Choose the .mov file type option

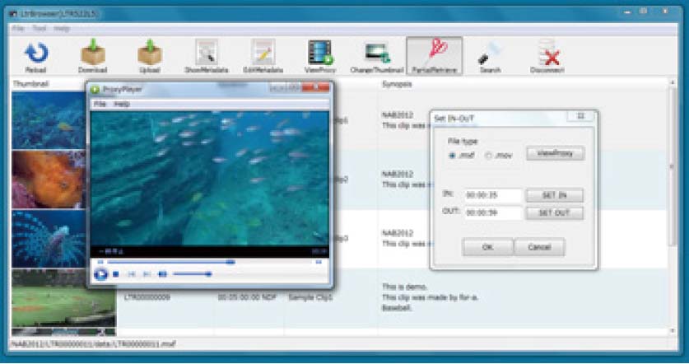489,155
